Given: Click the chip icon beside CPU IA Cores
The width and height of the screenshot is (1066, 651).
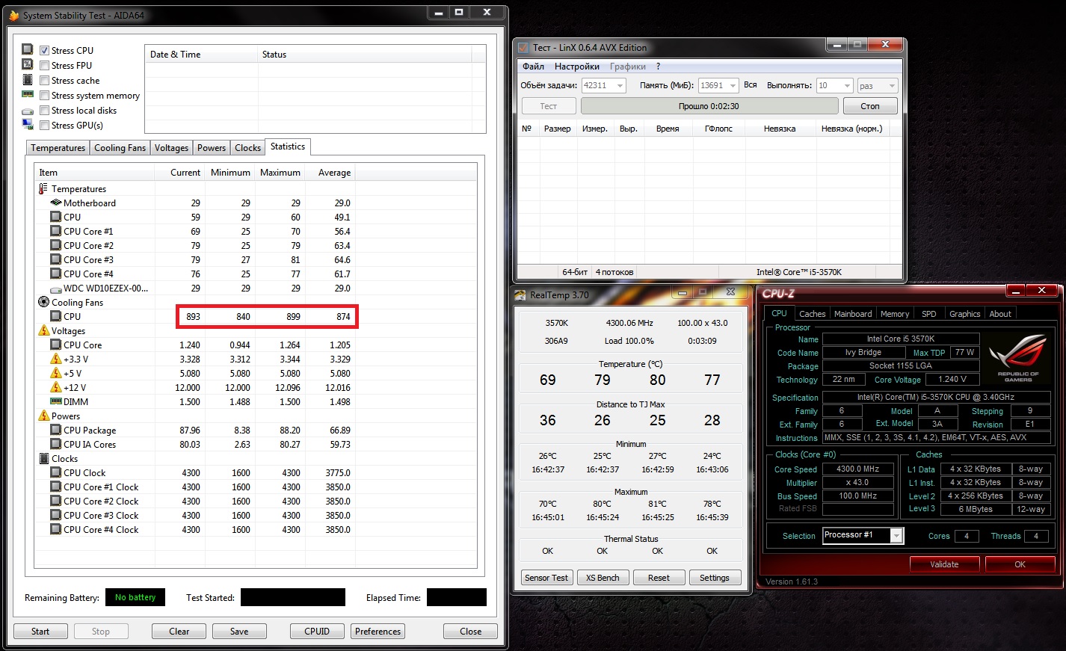Looking at the screenshot, I should pyautogui.click(x=55, y=444).
